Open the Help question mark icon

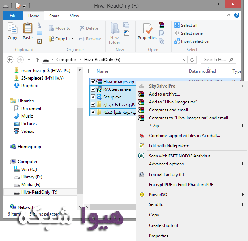237,16
